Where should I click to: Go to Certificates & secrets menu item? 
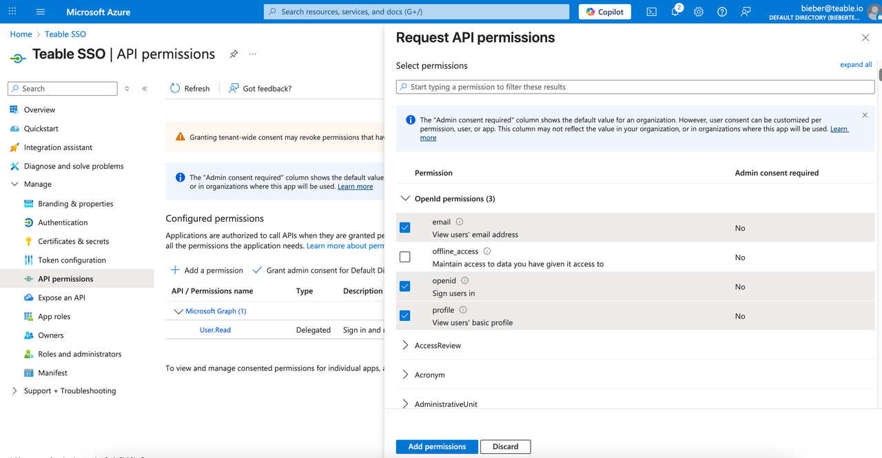73,241
